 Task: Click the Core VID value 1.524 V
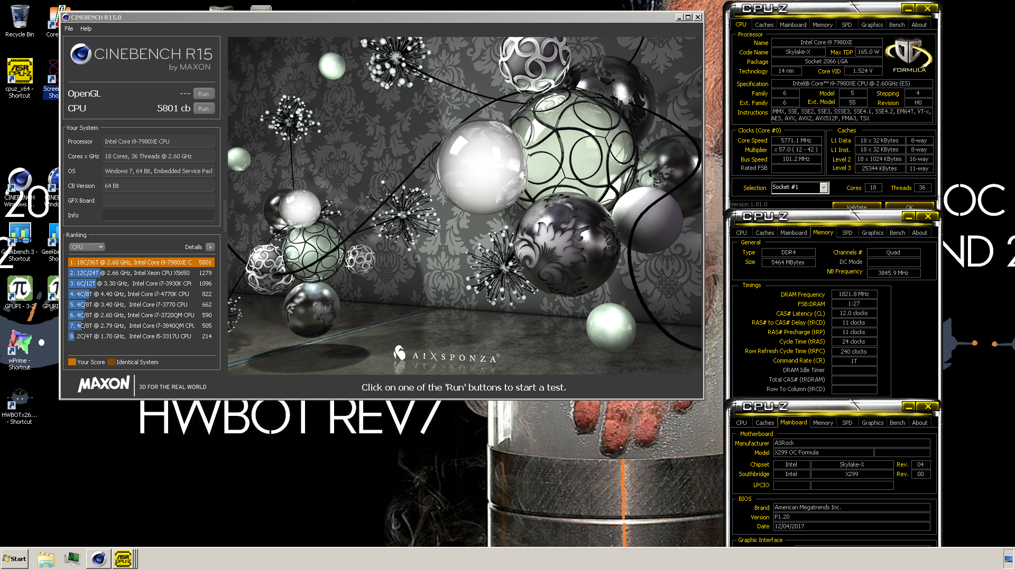[863, 71]
